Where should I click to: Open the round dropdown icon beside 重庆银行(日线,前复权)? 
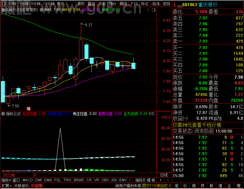click(41, 10)
